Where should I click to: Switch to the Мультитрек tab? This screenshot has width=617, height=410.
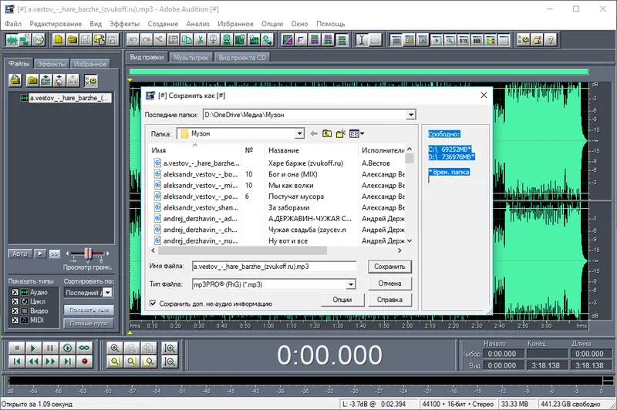coord(190,58)
